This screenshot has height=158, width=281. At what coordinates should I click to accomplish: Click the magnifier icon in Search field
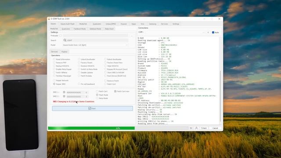click(65, 40)
